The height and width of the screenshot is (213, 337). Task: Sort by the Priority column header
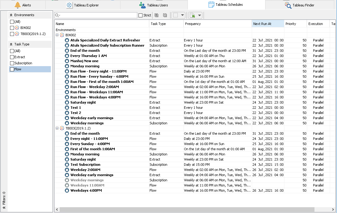tap(296, 24)
